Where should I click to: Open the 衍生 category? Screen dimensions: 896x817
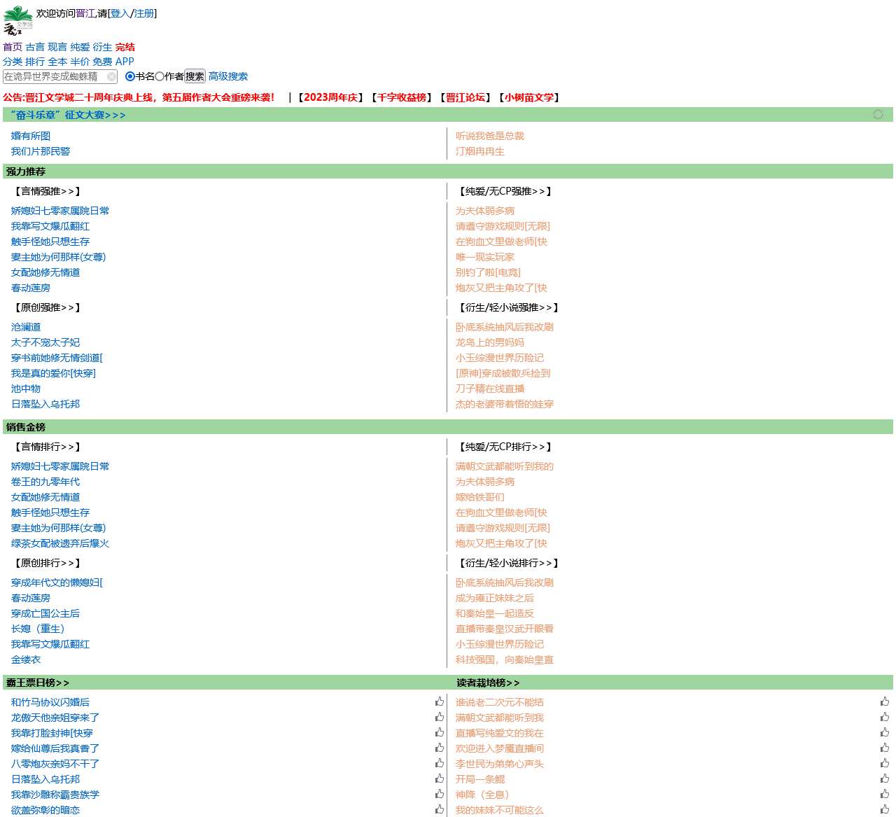[x=102, y=47]
